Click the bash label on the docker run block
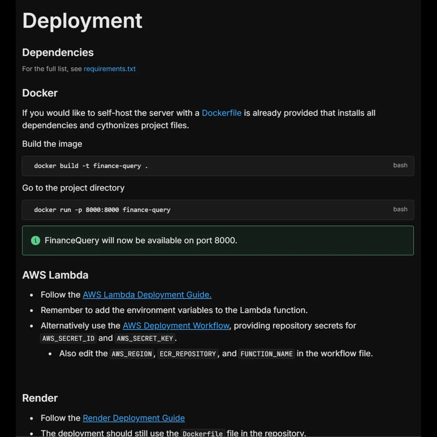 [x=400, y=209]
